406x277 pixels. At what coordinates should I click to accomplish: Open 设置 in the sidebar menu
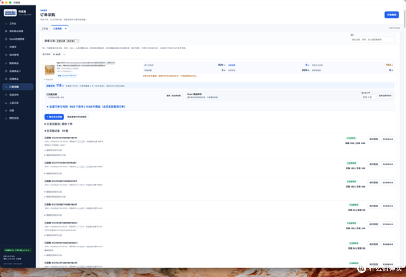click(18, 110)
